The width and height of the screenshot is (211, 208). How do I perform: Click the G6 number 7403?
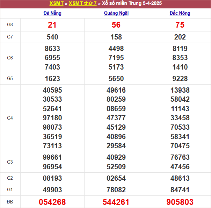click(52, 67)
